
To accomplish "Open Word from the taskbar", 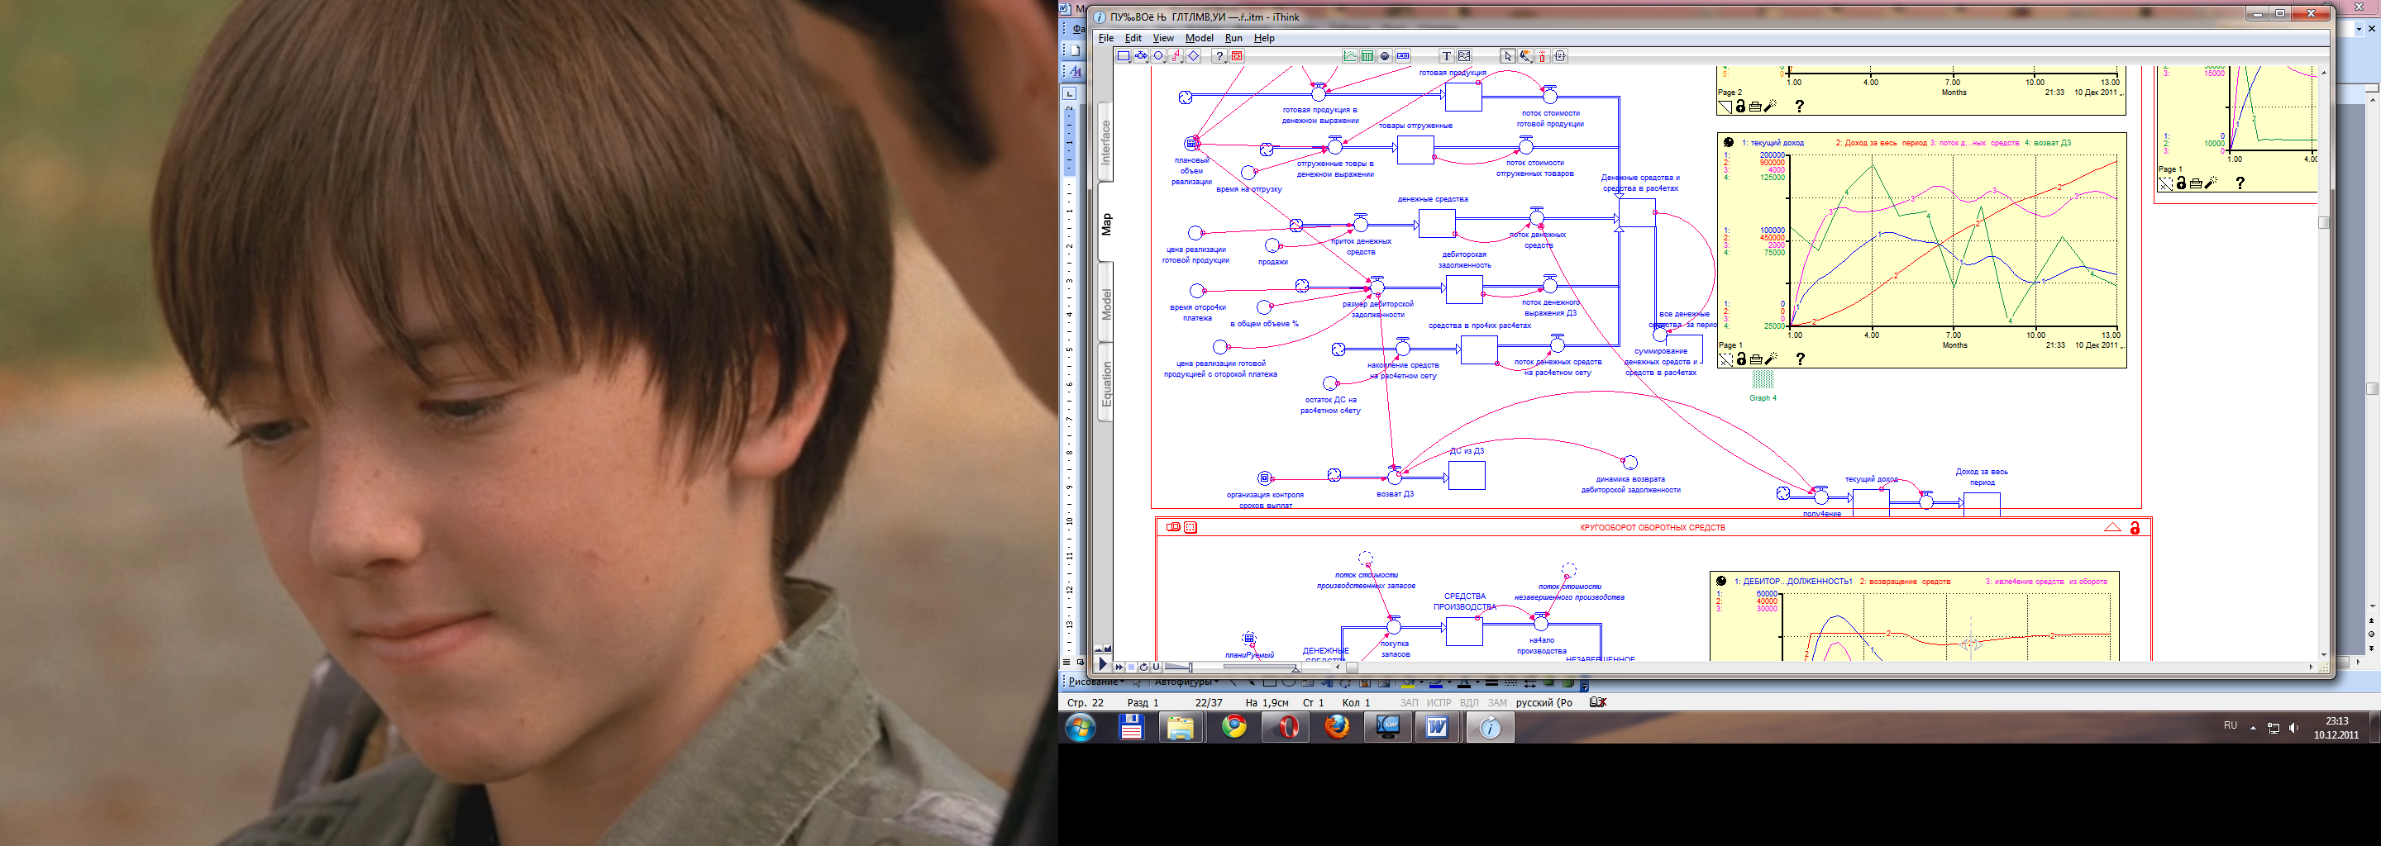I will [x=1436, y=728].
